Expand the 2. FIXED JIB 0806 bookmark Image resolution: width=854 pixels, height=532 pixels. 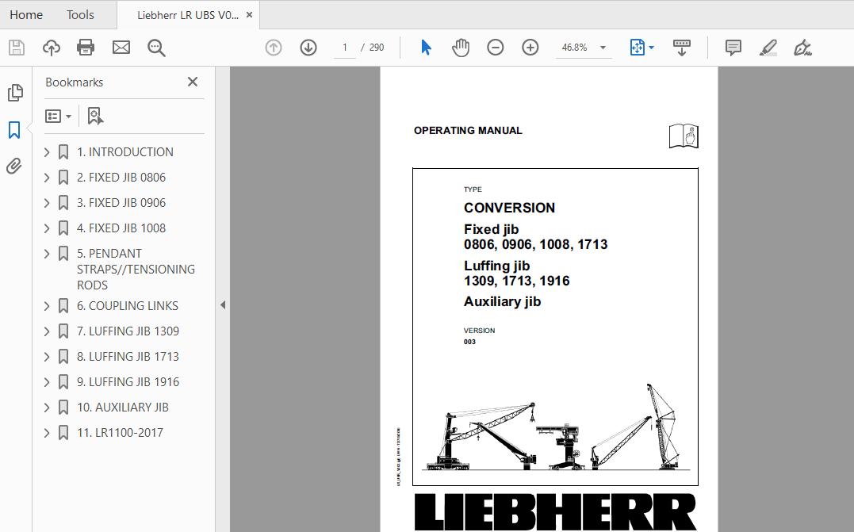click(47, 178)
